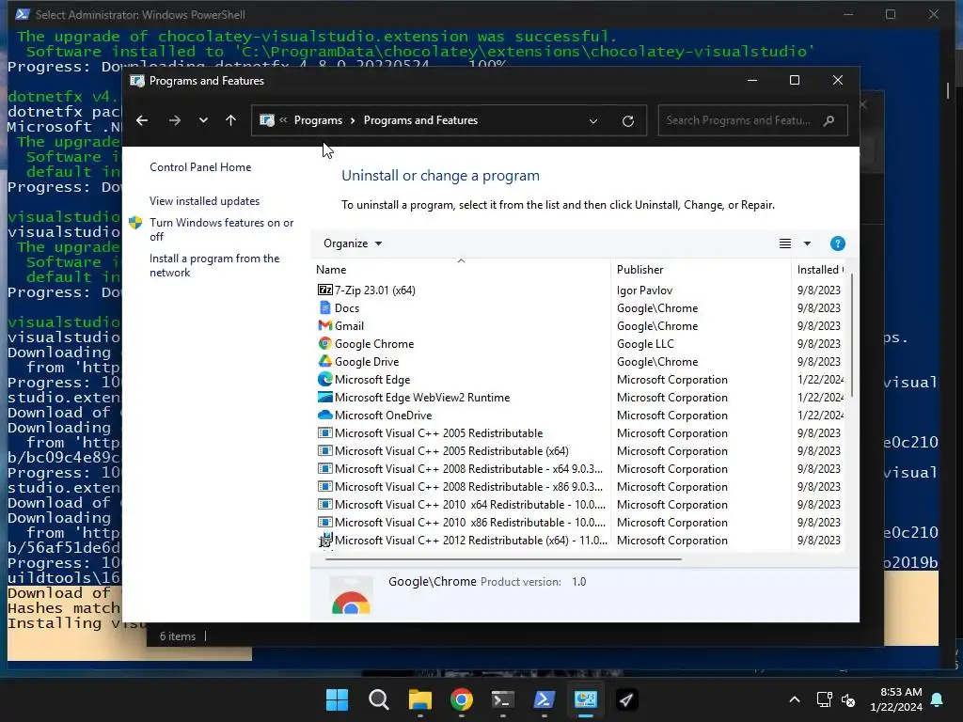The width and height of the screenshot is (963, 722).
Task: Click the Search Programs and Features field
Action: point(752,120)
